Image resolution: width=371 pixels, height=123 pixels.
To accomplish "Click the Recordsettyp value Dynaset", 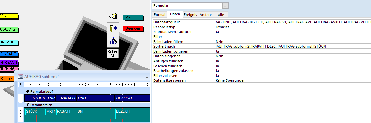I will click(x=293, y=27).
